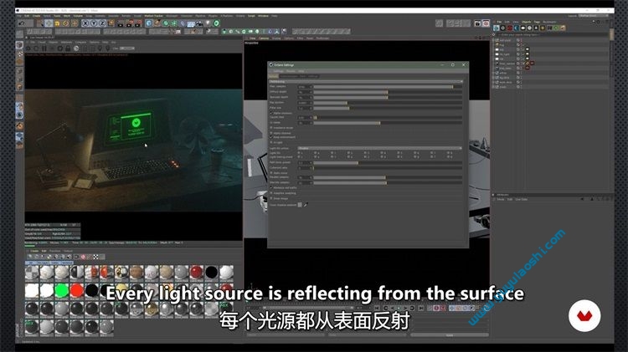The width and height of the screenshot is (628, 352).
Task: Click Restart Render icon in Live Viewer
Action: tap(36, 48)
